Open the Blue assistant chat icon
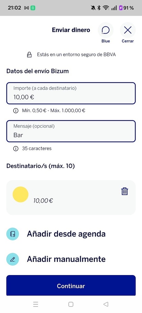142x313 pixels. click(x=105, y=30)
